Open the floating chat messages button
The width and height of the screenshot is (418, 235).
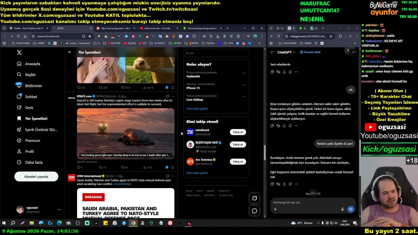point(254,211)
